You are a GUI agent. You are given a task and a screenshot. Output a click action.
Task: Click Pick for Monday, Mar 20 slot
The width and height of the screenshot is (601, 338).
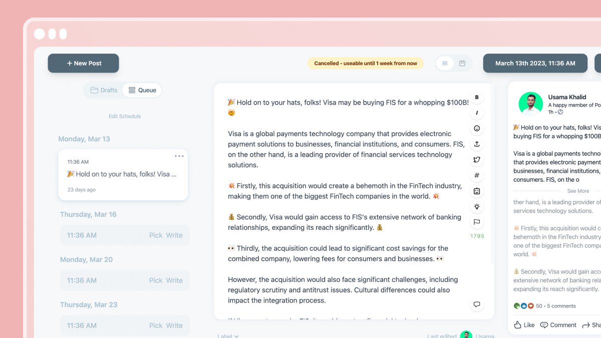[156, 280]
